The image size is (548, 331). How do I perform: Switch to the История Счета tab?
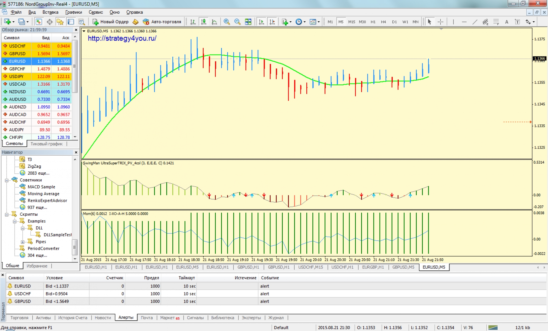click(x=73, y=318)
